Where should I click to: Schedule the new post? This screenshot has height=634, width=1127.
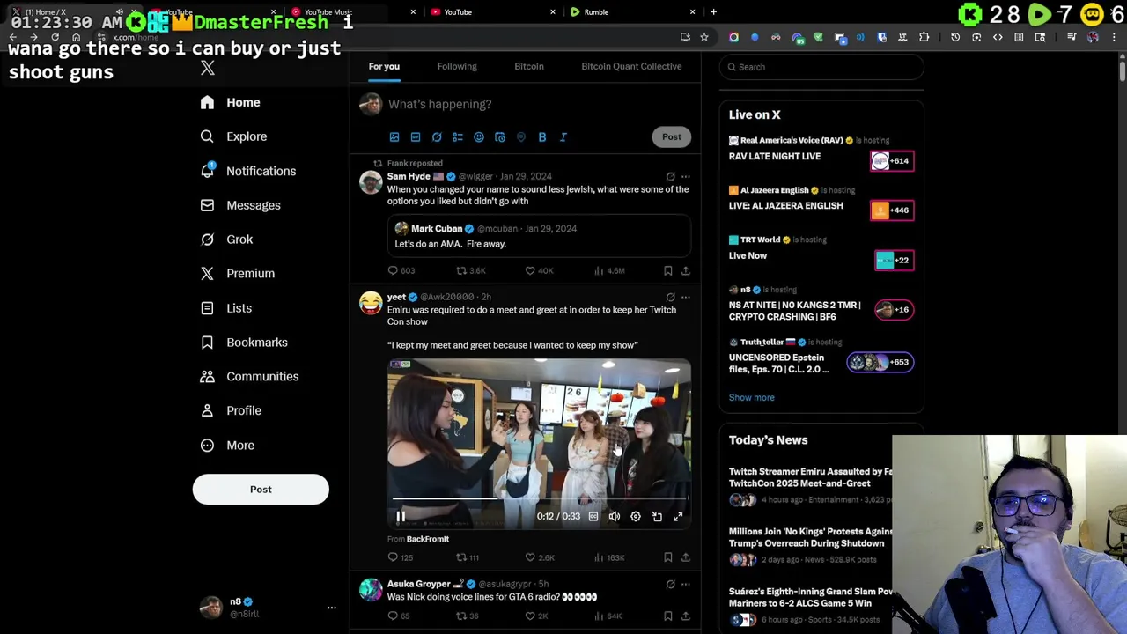coord(500,137)
